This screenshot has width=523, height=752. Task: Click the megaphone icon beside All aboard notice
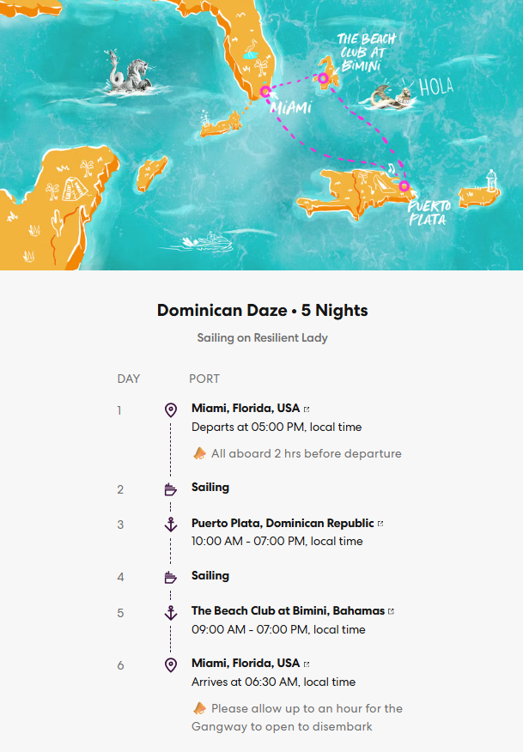click(198, 452)
